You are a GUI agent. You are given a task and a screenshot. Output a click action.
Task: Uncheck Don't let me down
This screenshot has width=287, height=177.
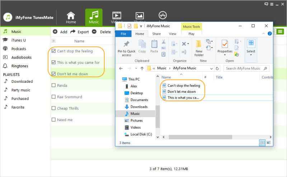click(x=53, y=74)
